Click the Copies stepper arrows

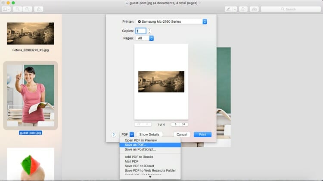(149, 31)
